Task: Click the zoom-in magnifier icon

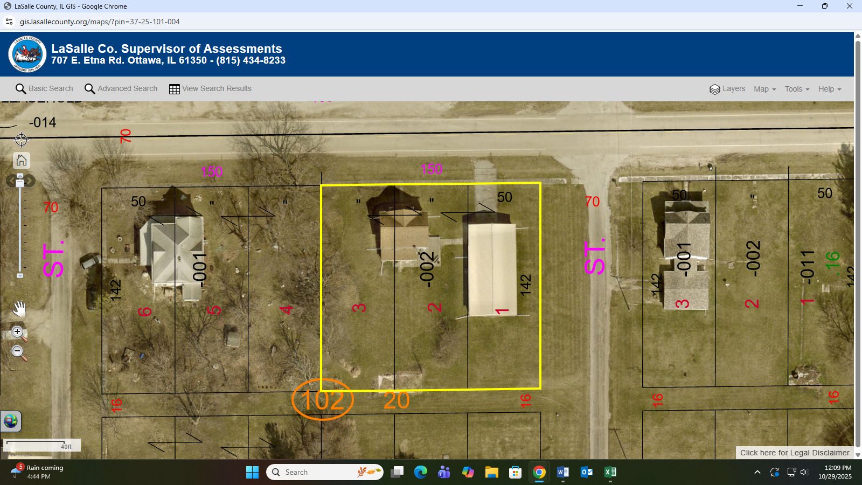Action: click(x=17, y=331)
